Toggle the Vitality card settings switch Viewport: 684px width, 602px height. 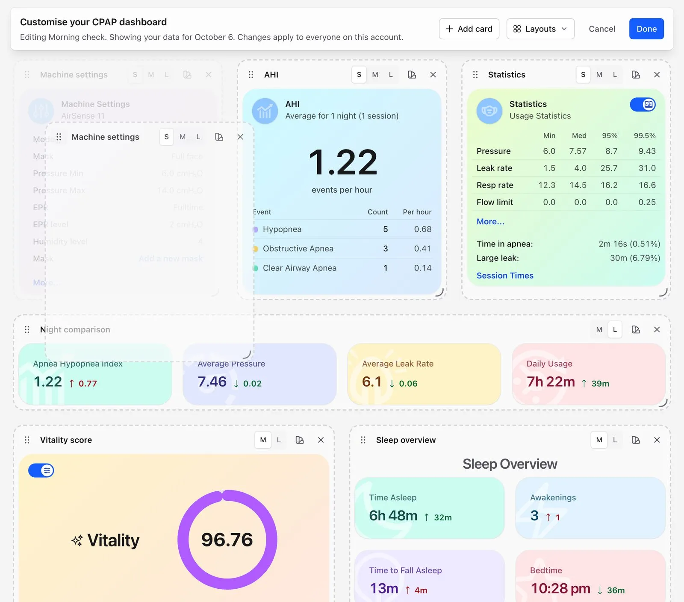(41, 470)
